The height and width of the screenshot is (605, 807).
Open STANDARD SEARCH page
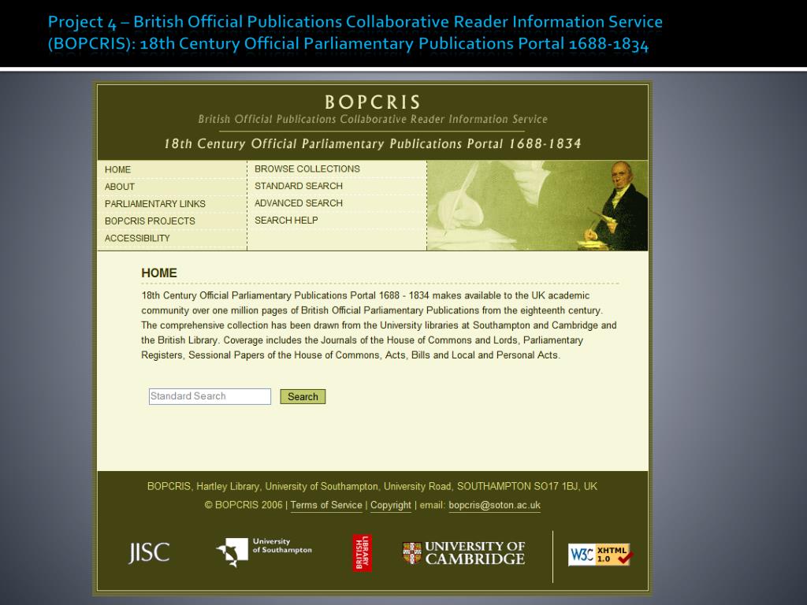299,186
